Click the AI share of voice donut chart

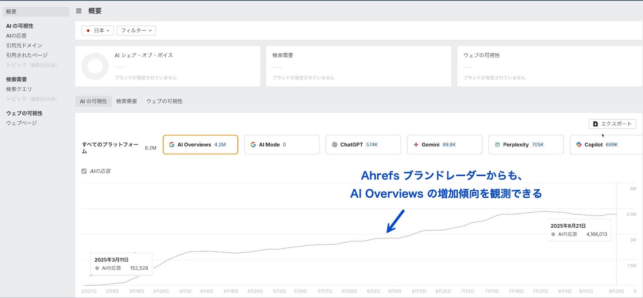tap(95, 66)
